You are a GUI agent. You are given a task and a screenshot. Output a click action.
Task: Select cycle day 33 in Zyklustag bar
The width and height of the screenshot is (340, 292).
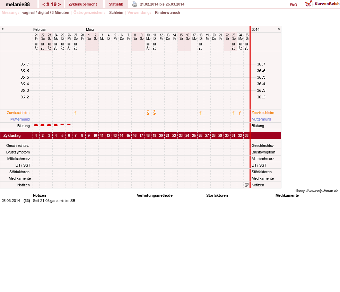pyautogui.click(x=246, y=135)
